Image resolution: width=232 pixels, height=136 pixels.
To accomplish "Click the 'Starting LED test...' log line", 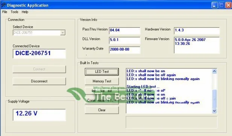I will point(143,87).
